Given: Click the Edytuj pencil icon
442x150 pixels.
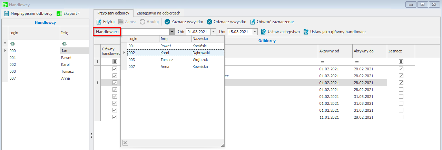Looking at the screenshot, I should [99, 22].
